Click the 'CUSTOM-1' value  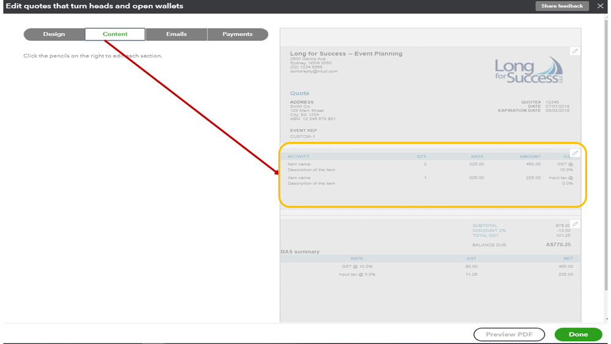click(302, 136)
